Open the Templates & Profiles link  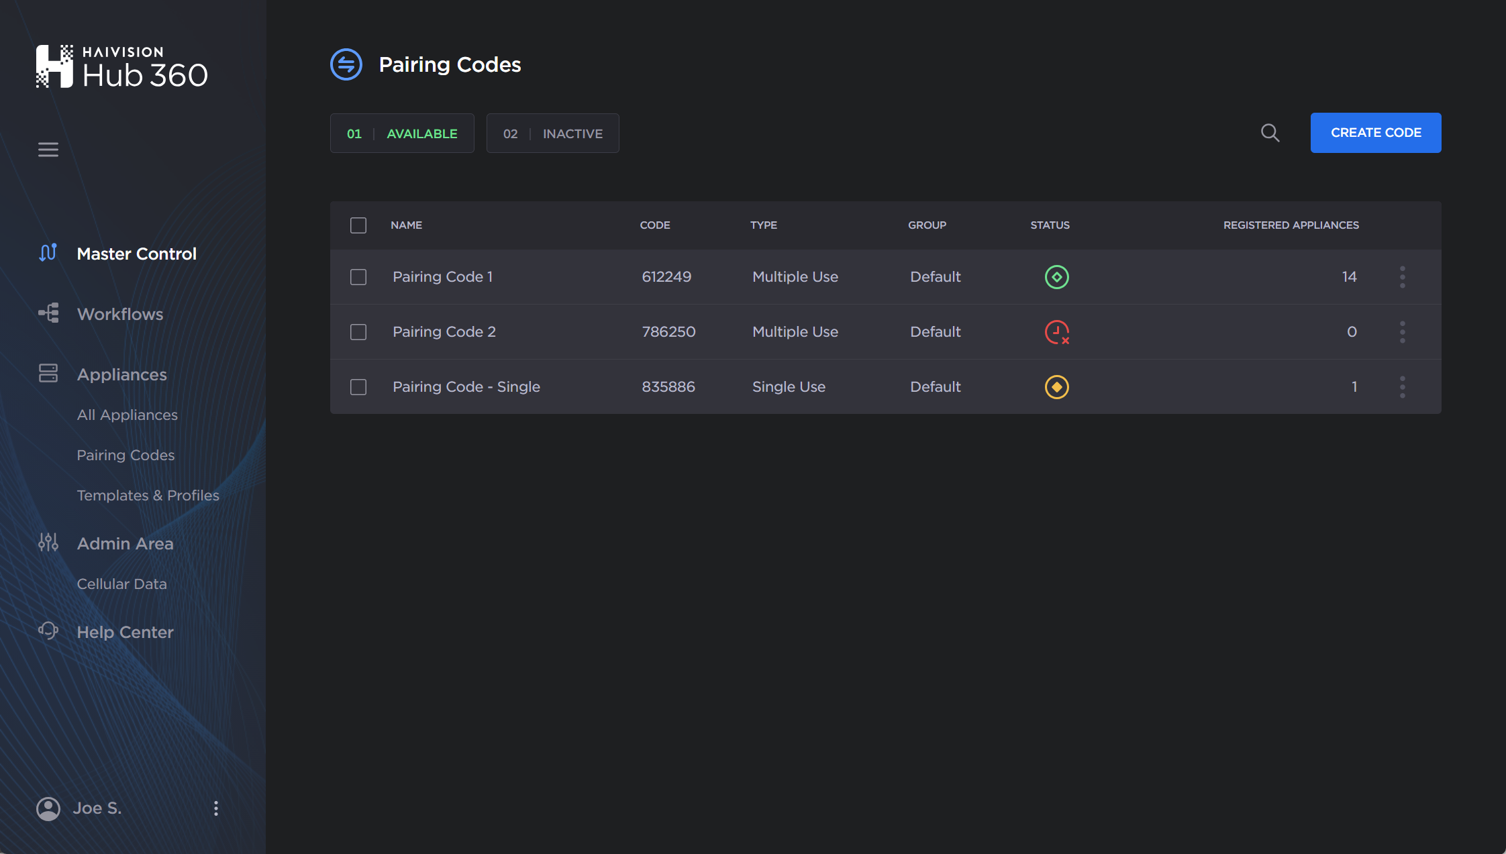(148, 495)
